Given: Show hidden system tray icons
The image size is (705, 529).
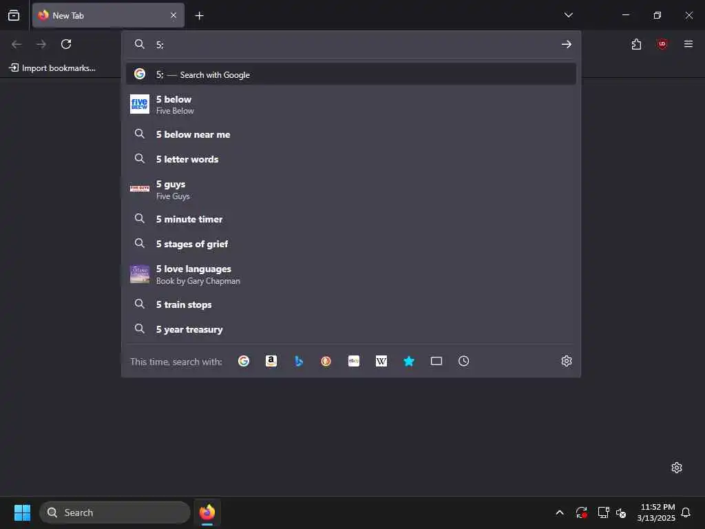Looking at the screenshot, I should pyautogui.click(x=560, y=512).
